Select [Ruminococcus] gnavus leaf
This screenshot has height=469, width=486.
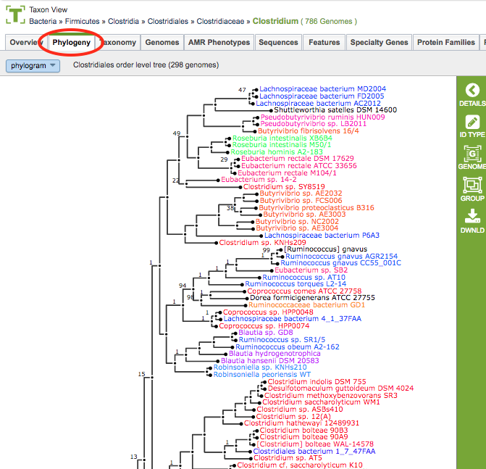tap(325, 249)
